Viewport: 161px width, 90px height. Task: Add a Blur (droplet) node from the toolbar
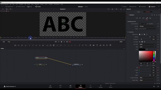43,45
